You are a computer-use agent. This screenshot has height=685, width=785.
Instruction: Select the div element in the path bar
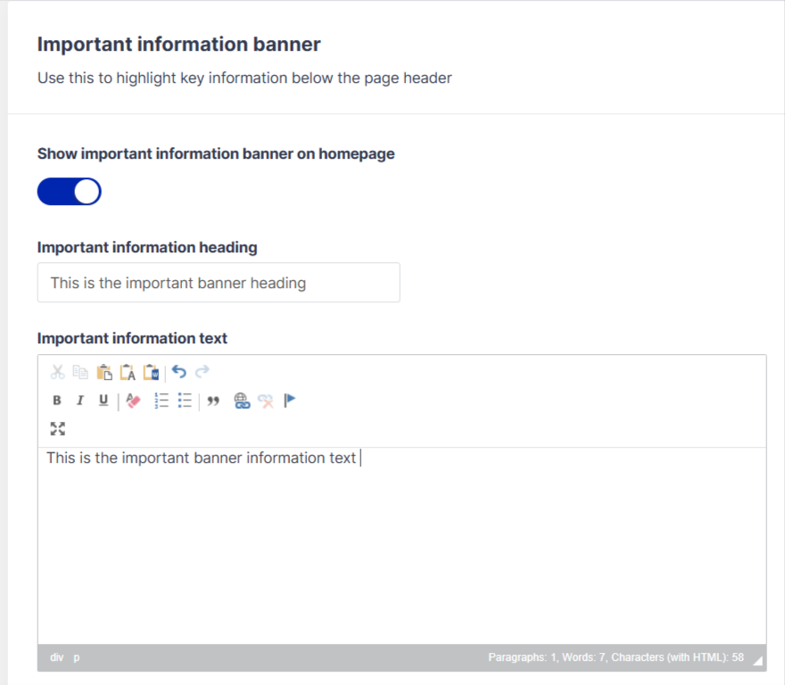[57, 657]
